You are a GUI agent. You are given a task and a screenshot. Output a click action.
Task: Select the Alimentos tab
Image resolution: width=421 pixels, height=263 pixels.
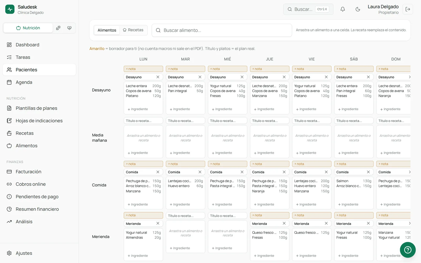click(107, 30)
